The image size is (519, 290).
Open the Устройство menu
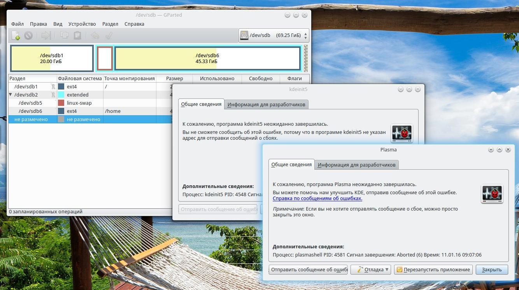pyautogui.click(x=82, y=24)
